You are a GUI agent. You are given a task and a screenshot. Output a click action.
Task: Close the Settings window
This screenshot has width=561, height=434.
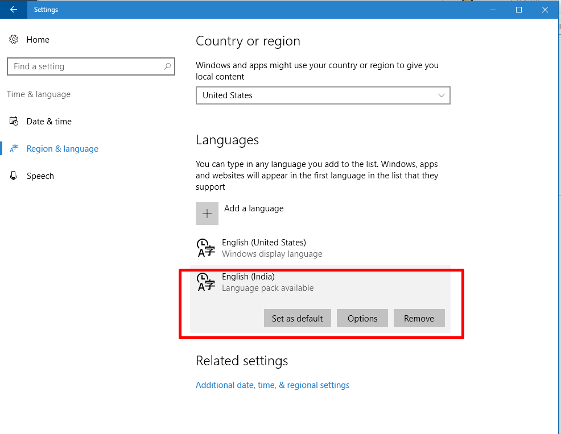545,10
